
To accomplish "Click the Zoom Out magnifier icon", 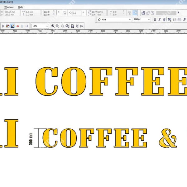I will point(58,26).
